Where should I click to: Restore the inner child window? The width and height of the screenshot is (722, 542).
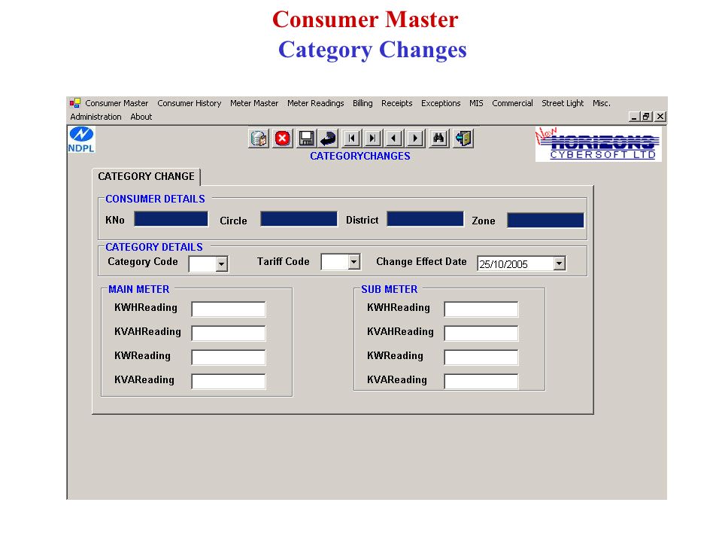(x=646, y=117)
